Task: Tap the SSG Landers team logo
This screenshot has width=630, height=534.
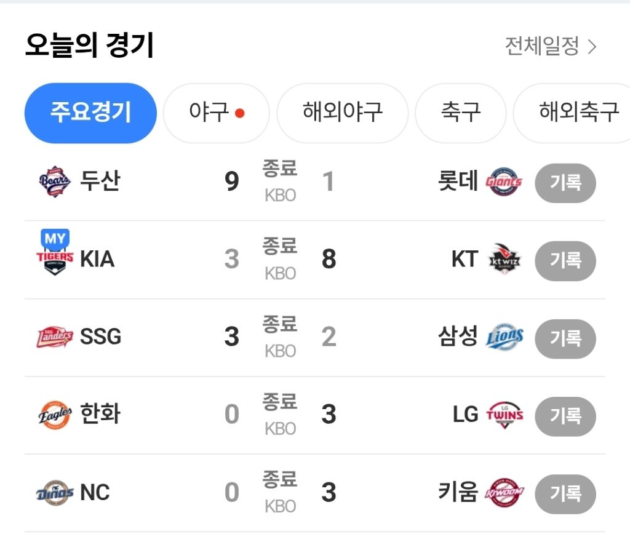Action: click(55, 337)
